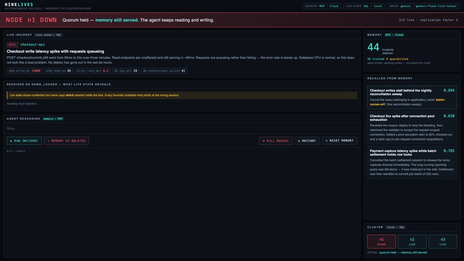Click the 0.830 similarity score

pyautogui.click(x=449, y=116)
